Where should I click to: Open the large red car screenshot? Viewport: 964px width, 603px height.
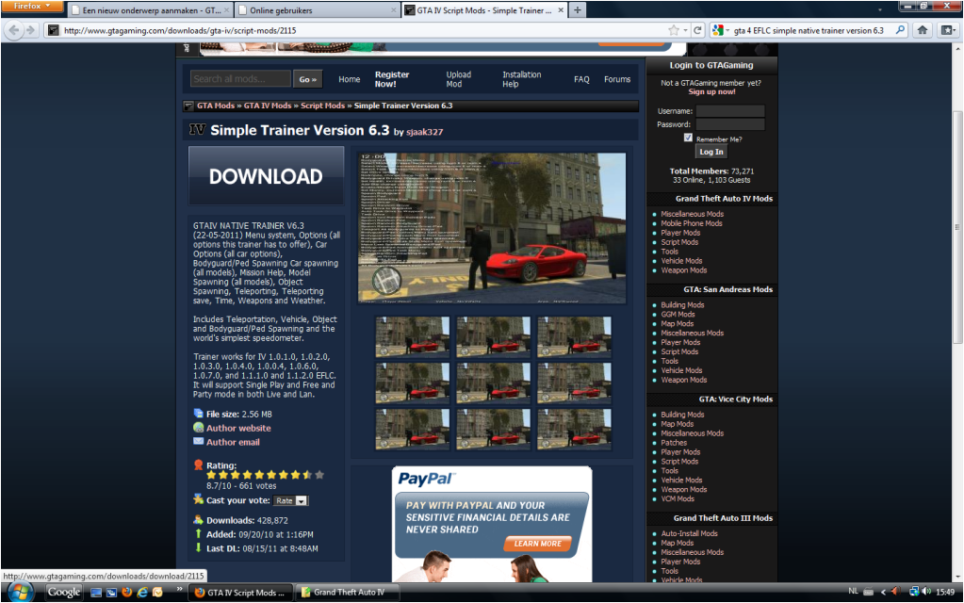[492, 228]
